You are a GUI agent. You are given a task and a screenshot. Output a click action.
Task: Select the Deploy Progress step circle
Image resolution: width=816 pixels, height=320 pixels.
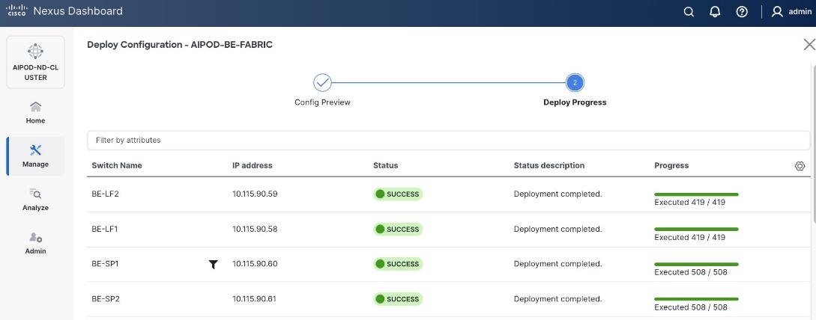point(575,83)
